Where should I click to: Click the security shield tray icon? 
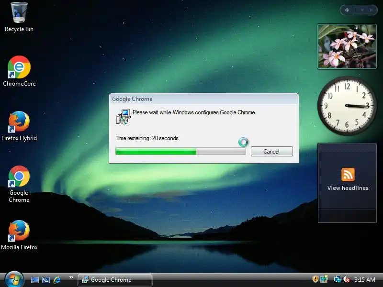click(x=315, y=279)
